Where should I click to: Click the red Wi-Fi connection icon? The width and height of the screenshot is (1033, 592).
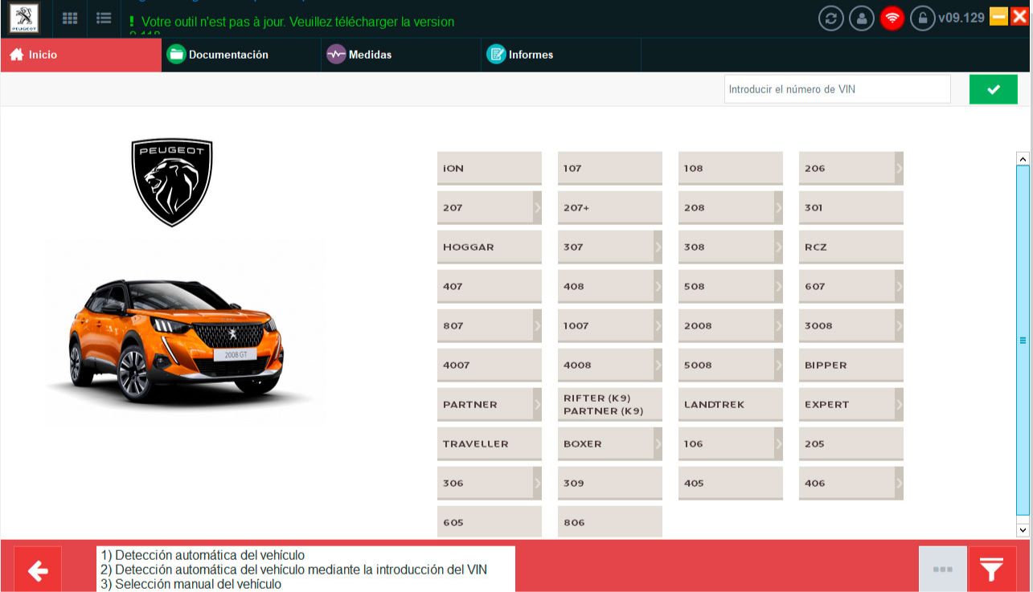[892, 18]
